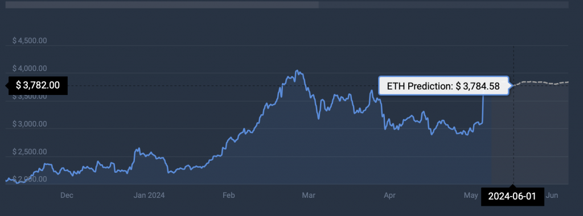
Task: Click the gray dashed prediction line
Action: tap(541, 83)
